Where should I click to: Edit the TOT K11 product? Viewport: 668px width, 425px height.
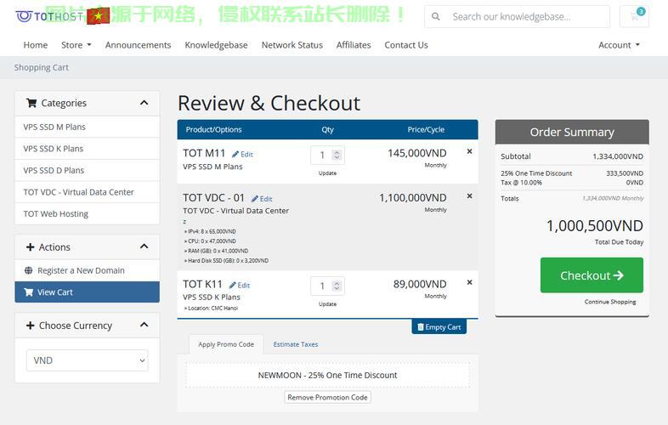(240, 286)
